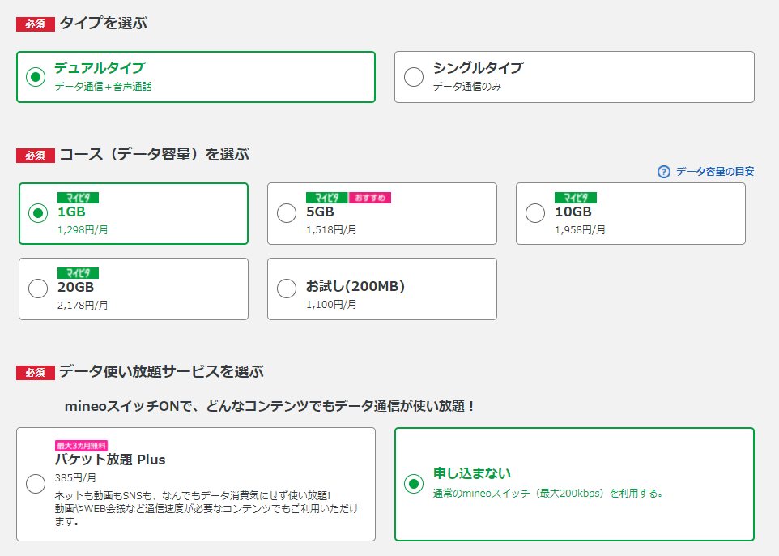Click the マイピタ badge on 1GB
Viewport: 779px width, 556px height.
point(78,198)
